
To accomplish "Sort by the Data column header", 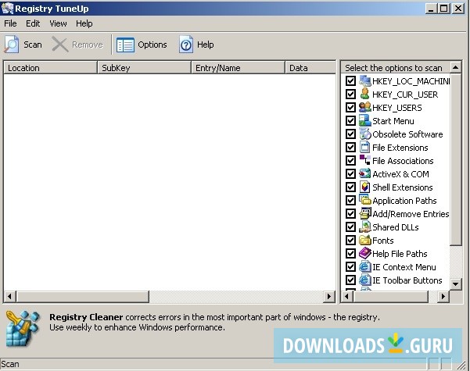I will tap(310, 68).
